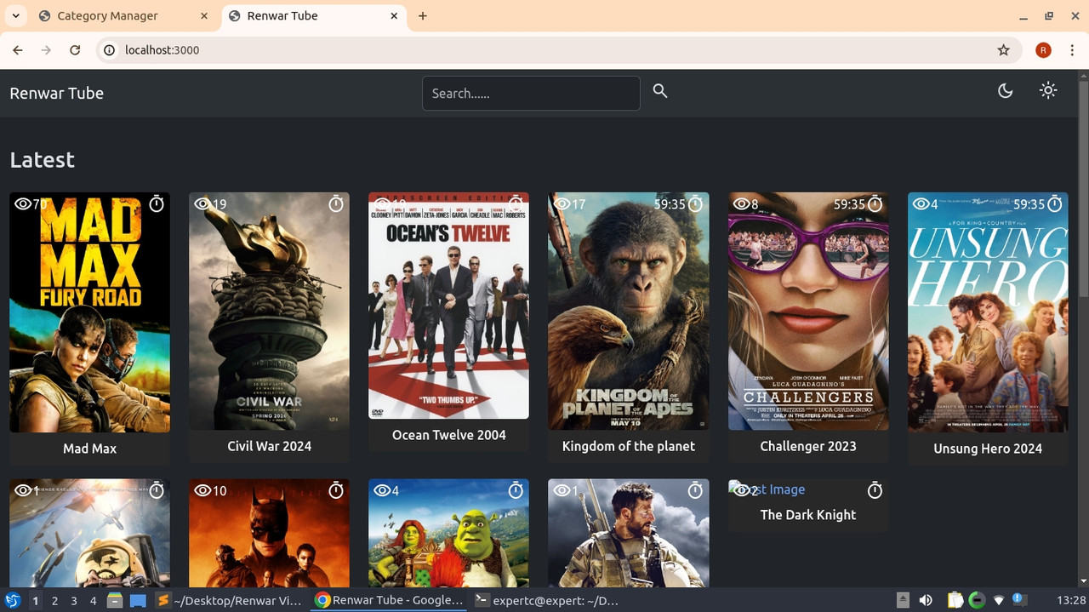Switch to the Category Manager tab
Image resolution: width=1089 pixels, height=612 pixels.
coord(107,16)
